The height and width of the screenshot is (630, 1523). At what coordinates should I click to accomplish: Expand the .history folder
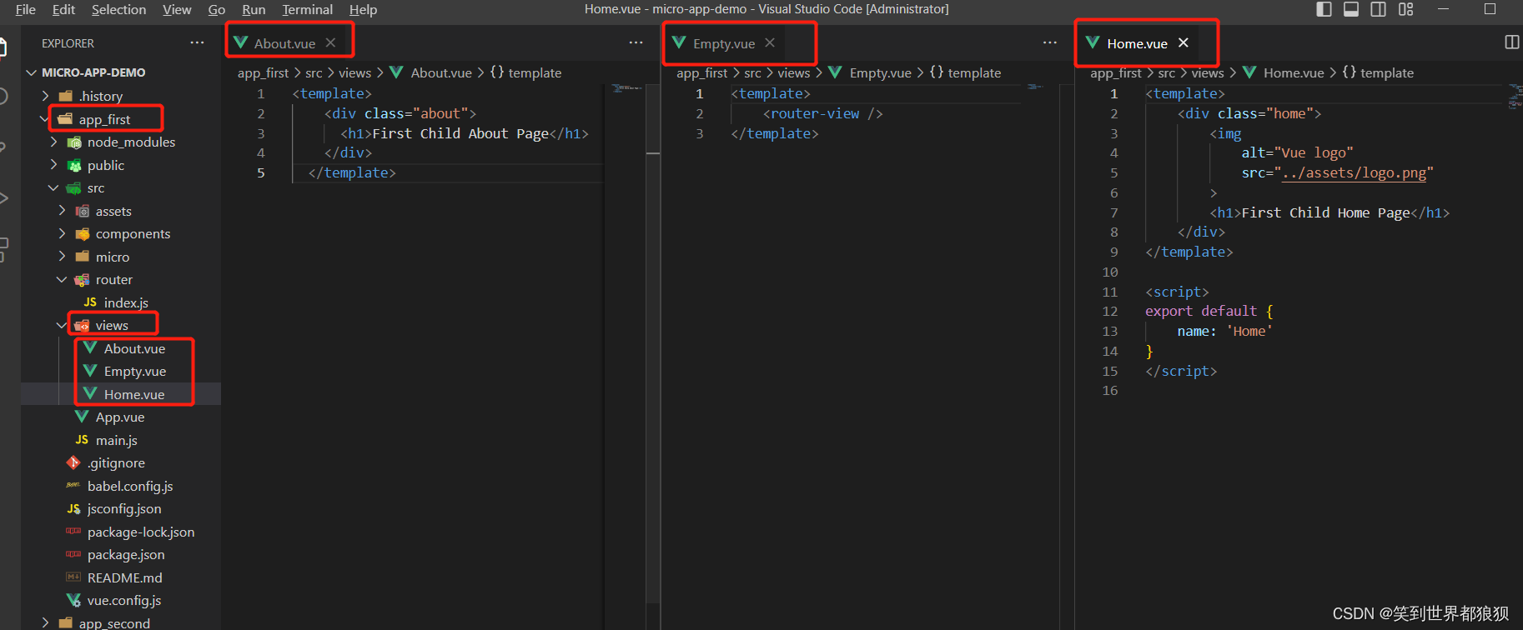(46, 96)
